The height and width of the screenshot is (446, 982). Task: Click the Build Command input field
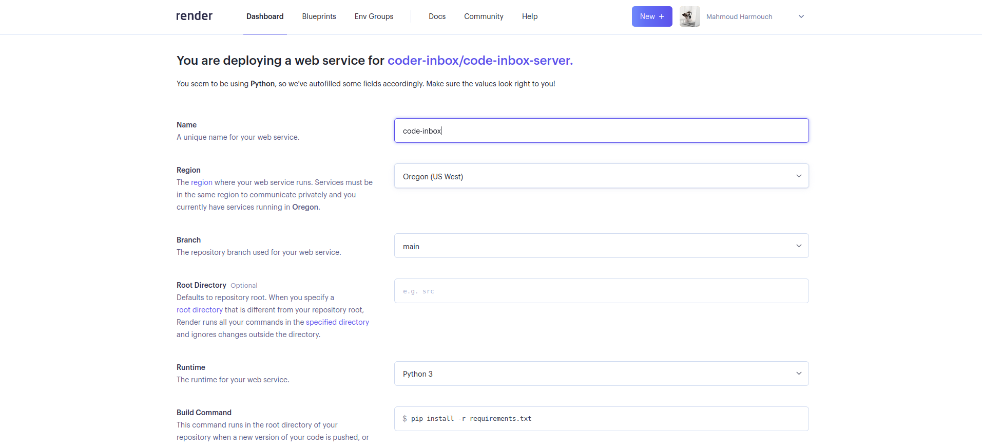point(602,419)
